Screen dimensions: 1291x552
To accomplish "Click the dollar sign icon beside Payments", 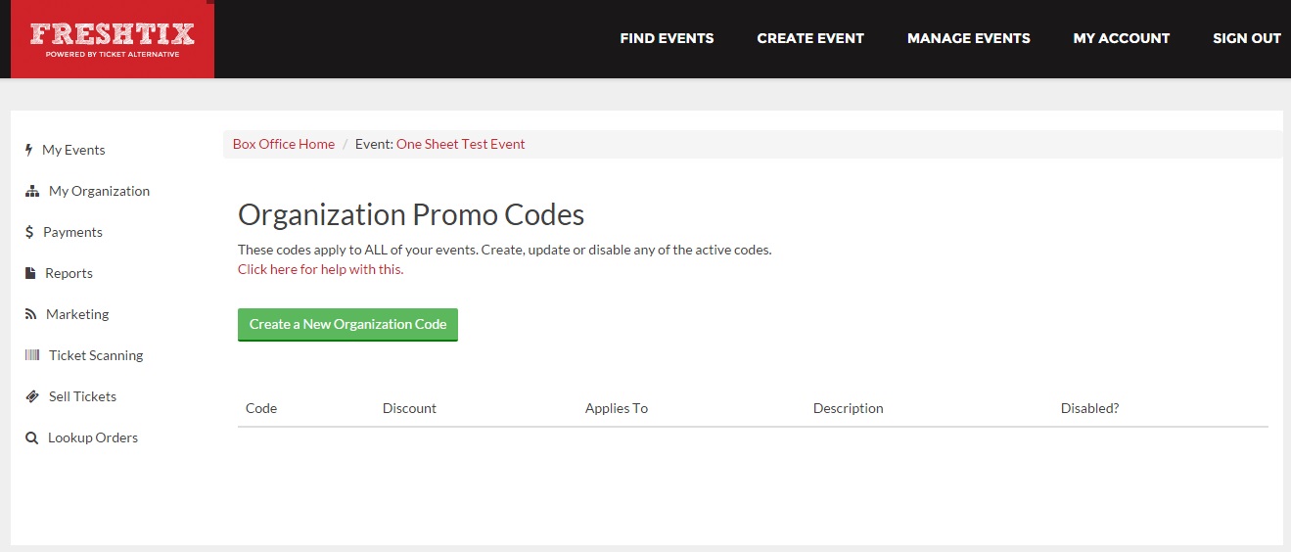I will pyautogui.click(x=30, y=232).
